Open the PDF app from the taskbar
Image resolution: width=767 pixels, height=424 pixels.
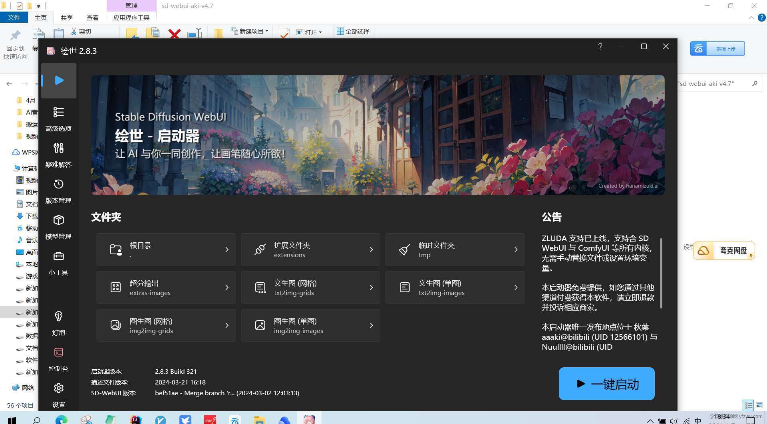click(x=210, y=420)
